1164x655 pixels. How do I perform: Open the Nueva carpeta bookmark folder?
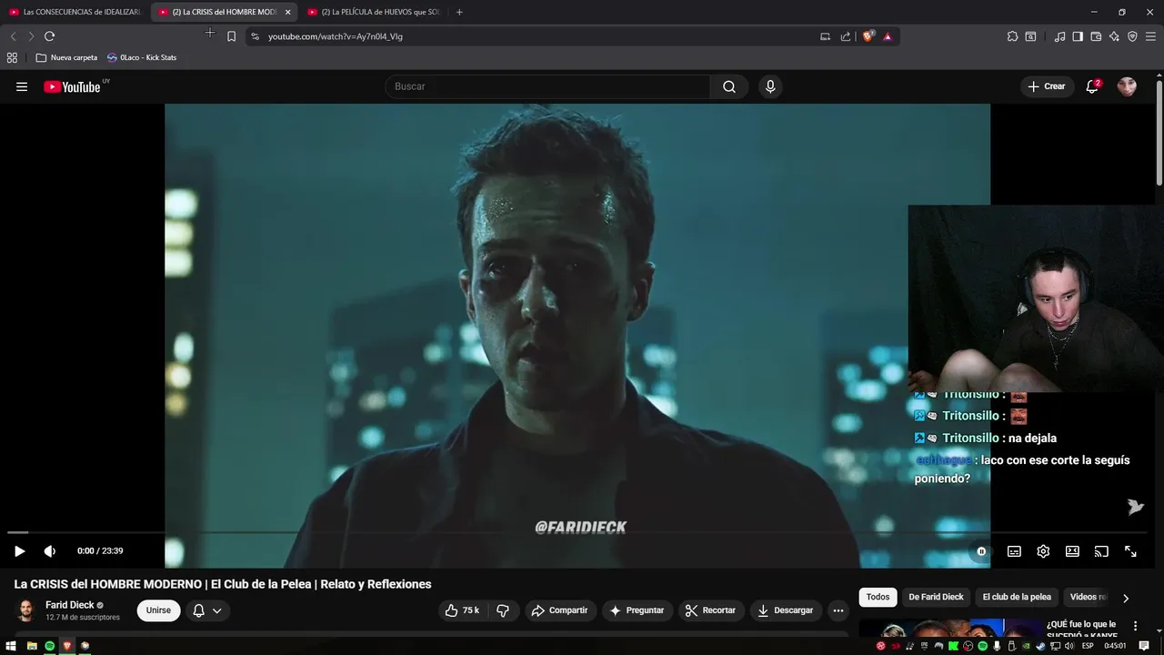click(x=66, y=57)
